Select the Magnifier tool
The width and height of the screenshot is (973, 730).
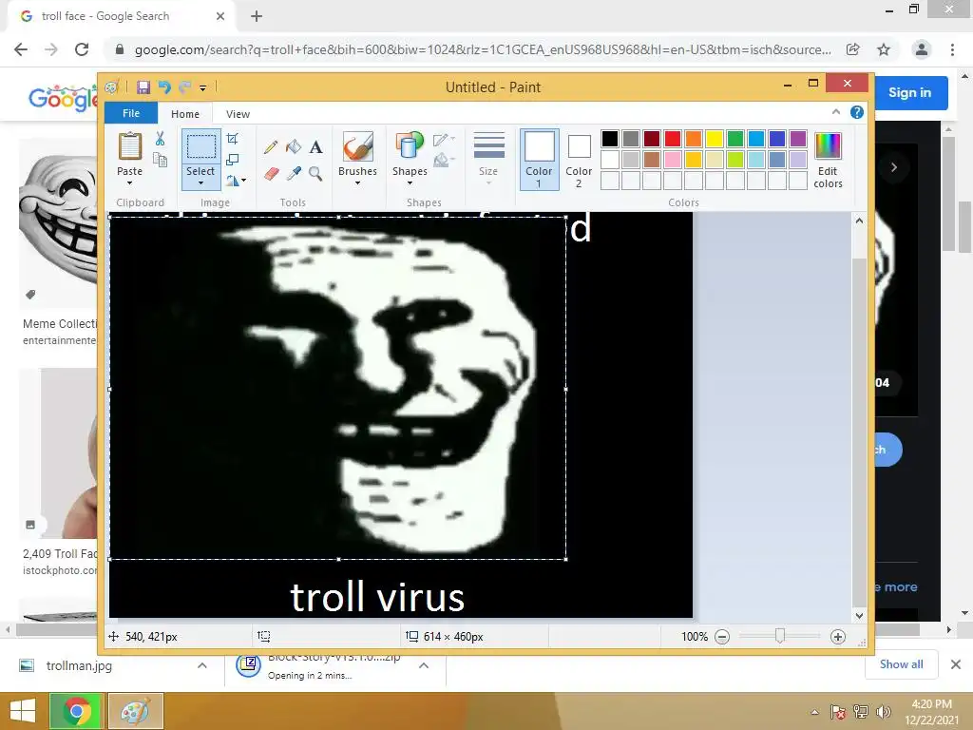tap(315, 173)
